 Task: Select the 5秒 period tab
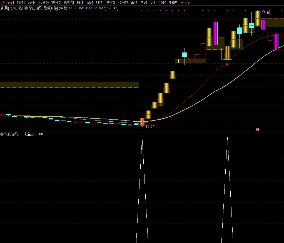click(153, 2)
